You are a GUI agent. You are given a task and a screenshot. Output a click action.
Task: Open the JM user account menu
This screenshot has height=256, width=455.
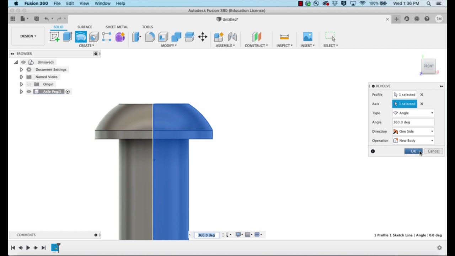point(439,19)
